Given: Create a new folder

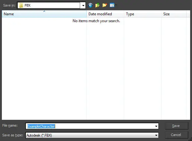Looking at the screenshot, I should (105, 5).
